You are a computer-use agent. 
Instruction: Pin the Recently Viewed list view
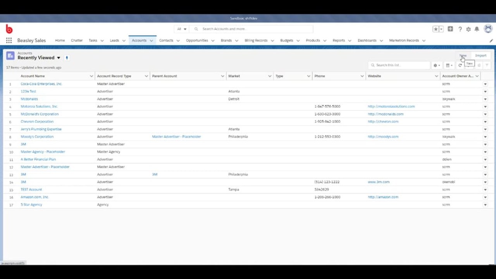[x=67, y=58]
